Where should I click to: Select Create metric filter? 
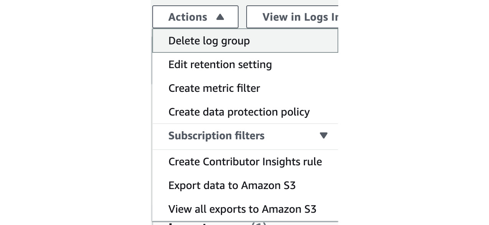[x=245, y=88]
